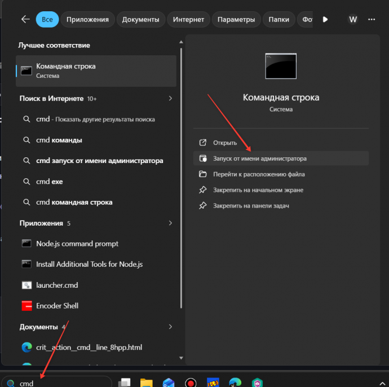Click the Install Additional Tools icon
The width and height of the screenshot is (389, 387).
pyautogui.click(x=26, y=264)
